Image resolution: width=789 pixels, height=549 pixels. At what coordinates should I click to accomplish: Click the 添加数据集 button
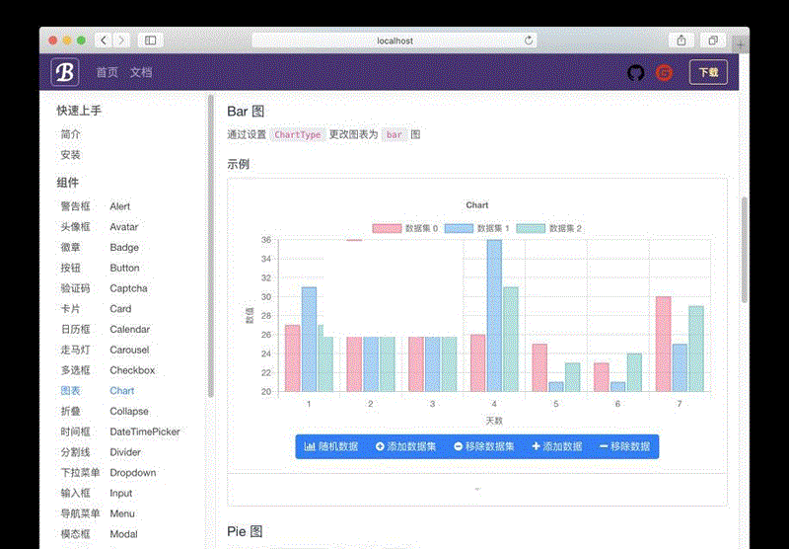405,446
